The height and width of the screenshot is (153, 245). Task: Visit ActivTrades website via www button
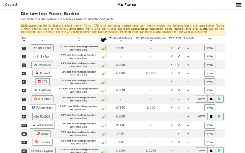(209, 125)
